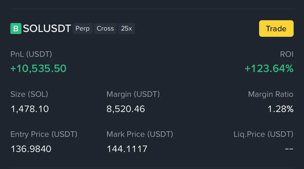
Task: Tap the 136.9840 entry price value
Action: [31, 149]
